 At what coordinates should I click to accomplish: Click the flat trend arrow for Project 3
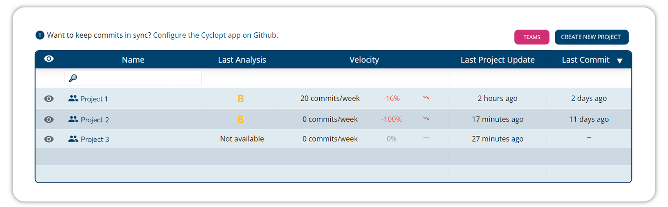pyautogui.click(x=426, y=138)
